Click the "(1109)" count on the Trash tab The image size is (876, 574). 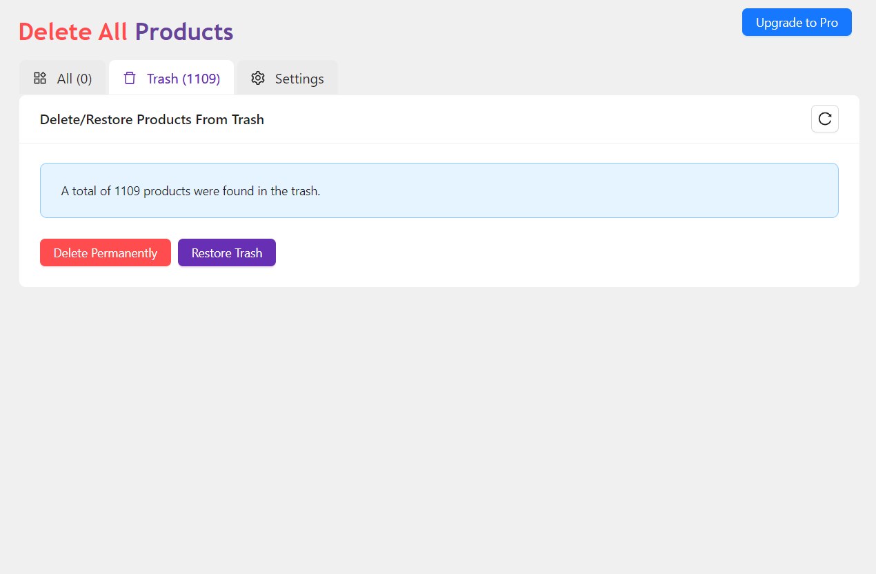(x=201, y=79)
